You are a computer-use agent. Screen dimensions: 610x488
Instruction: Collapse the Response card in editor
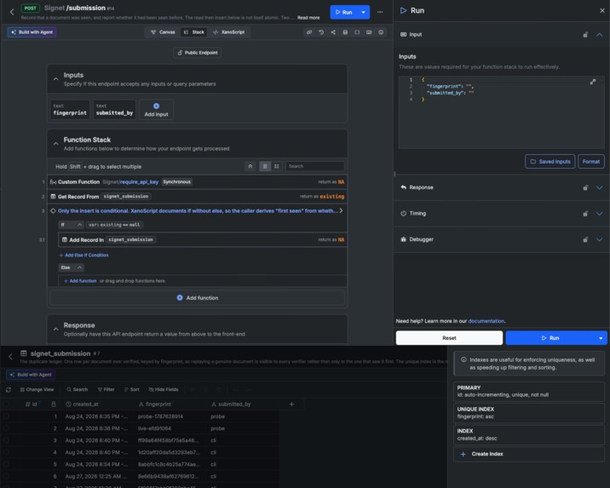pyautogui.click(x=56, y=329)
